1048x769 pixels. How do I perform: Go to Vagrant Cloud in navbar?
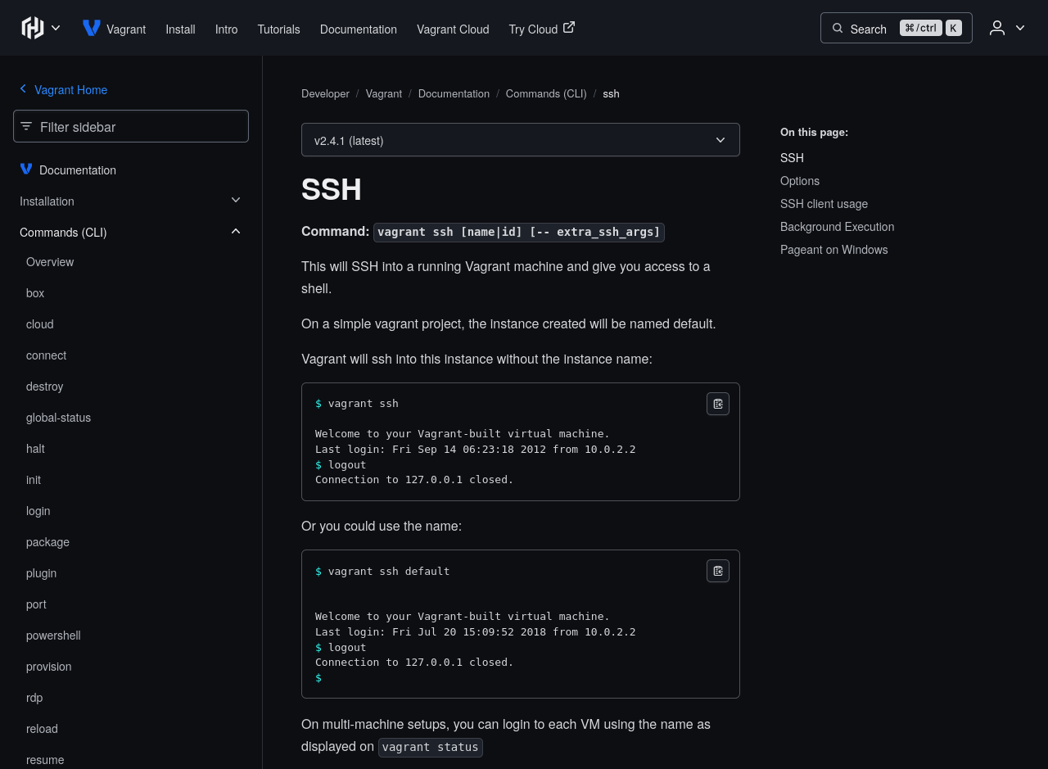[453, 29]
